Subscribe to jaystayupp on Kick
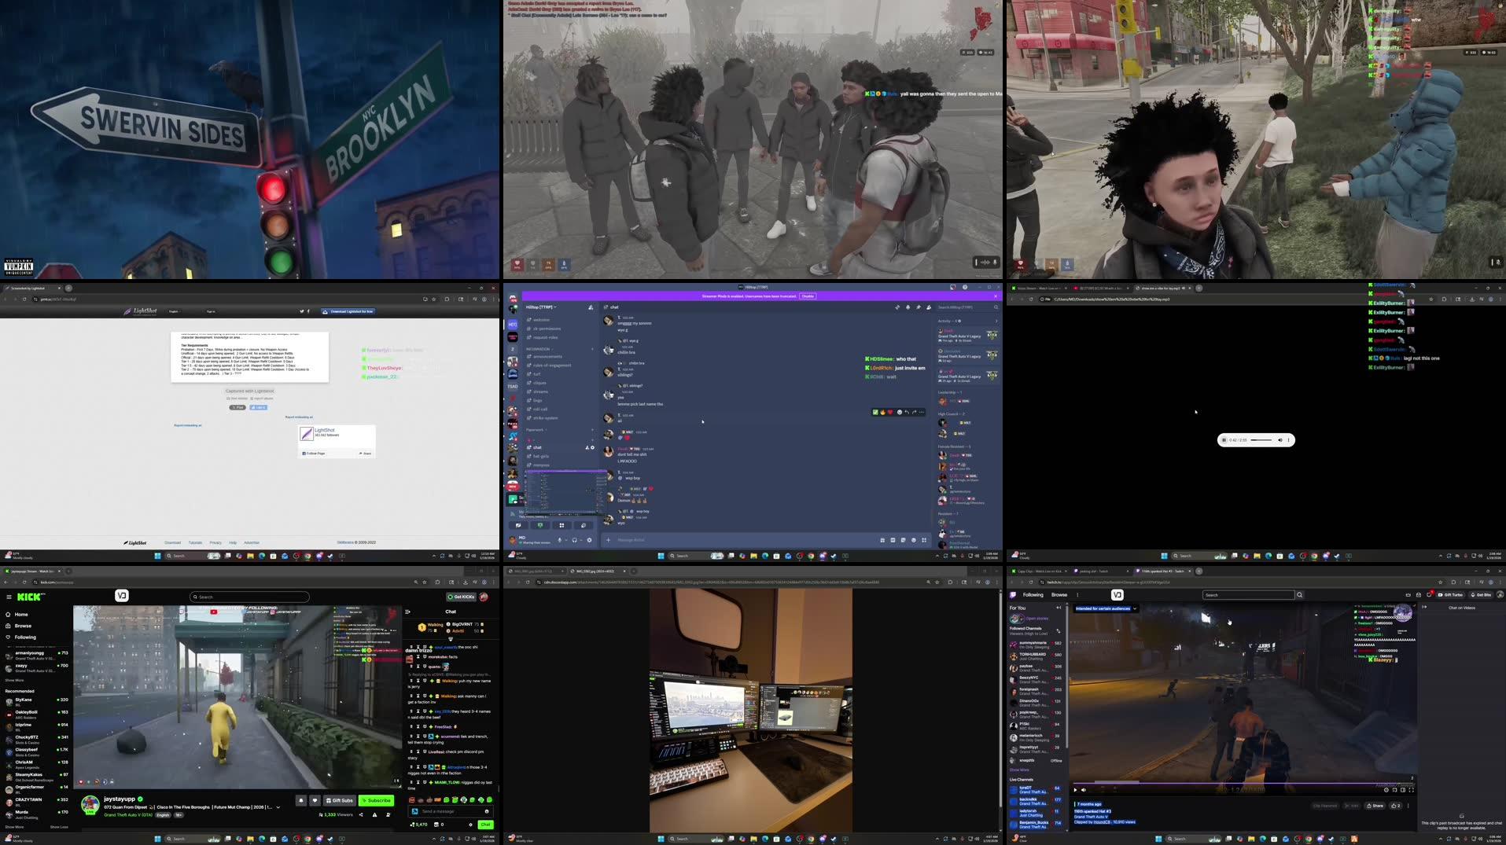This screenshot has height=845, width=1506. [377, 801]
